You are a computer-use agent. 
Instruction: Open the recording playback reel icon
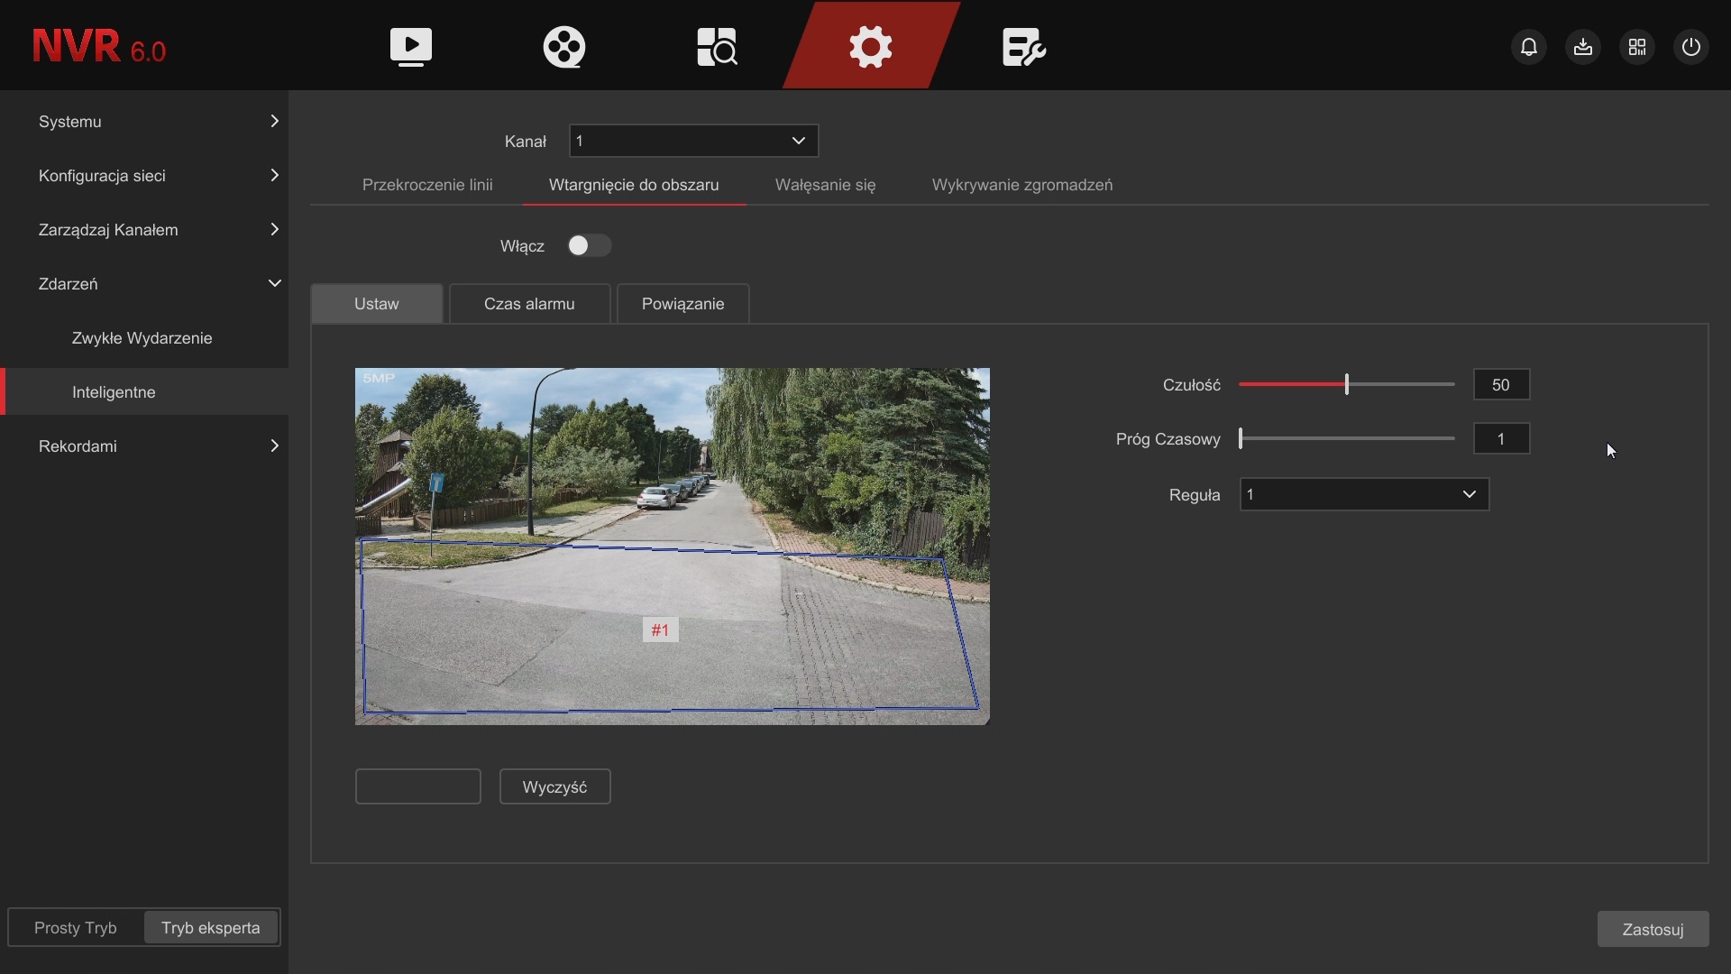point(564,47)
